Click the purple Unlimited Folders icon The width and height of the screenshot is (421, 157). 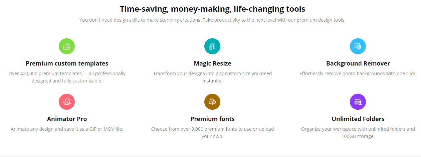[358, 102]
